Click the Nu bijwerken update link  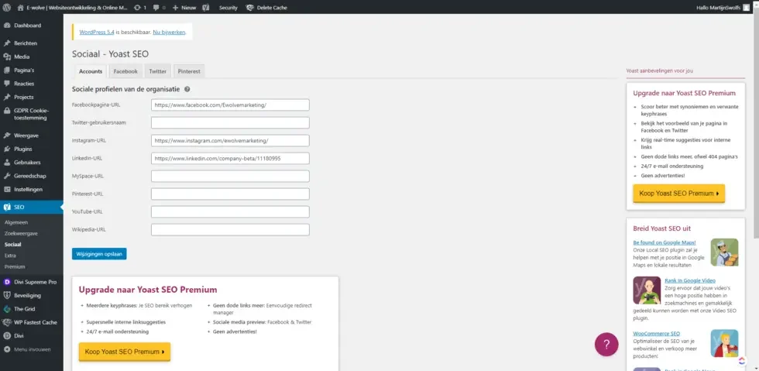(169, 32)
